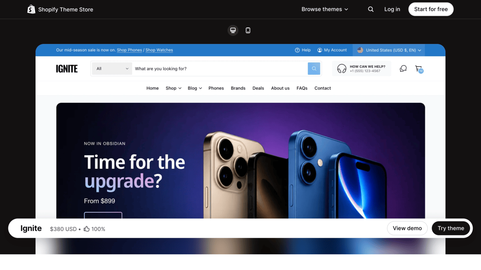The image size is (481, 270).
Task: Open the All category dropdown
Action: tap(112, 68)
